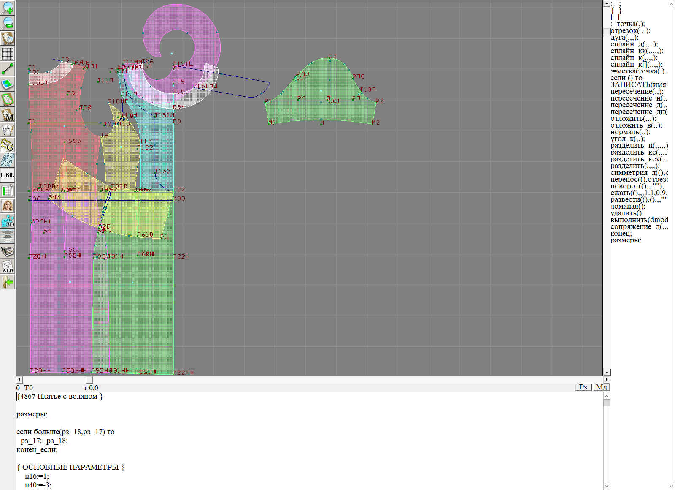Insert the 'отрезок( , );' operator from list
Image resolution: width=675 pixels, height=490 pixels.
coord(630,31)
